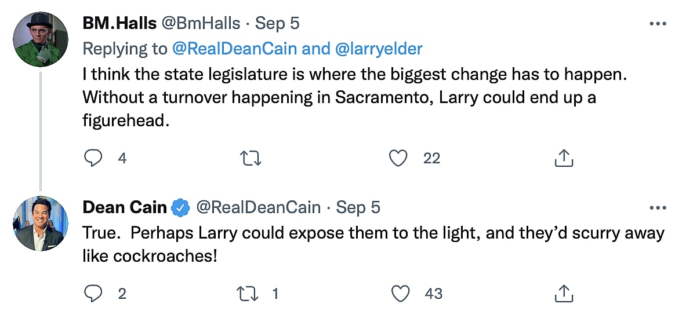Retweet BM.Halls' tweet
The height and width of the screenshot is (315, 675).
[250, 157]
